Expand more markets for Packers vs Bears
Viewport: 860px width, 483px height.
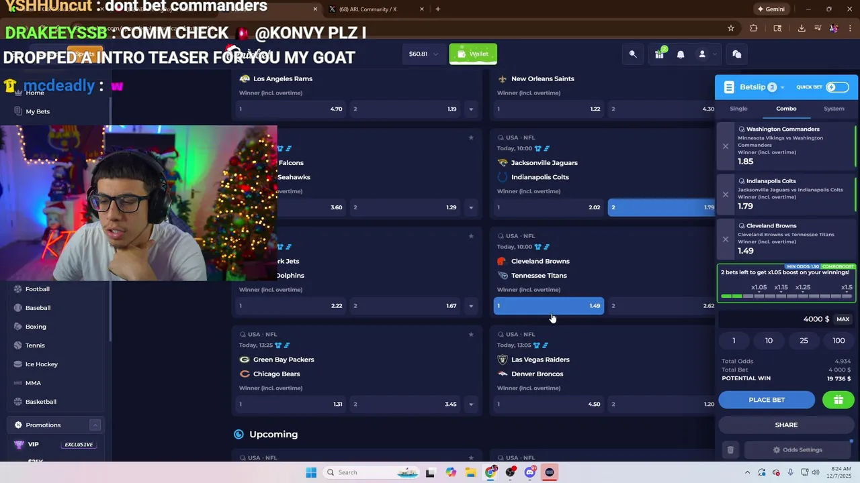[471, 405]
